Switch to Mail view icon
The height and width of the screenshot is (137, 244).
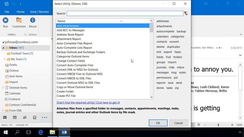pyautogui.click(x=5, y=117)
